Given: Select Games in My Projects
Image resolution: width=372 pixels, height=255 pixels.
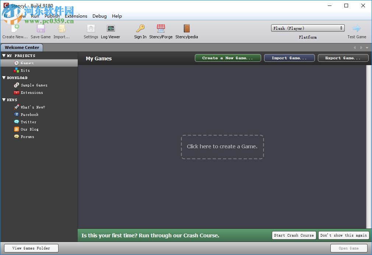Looking at the screenshot, I should click(x=39, y=63).
